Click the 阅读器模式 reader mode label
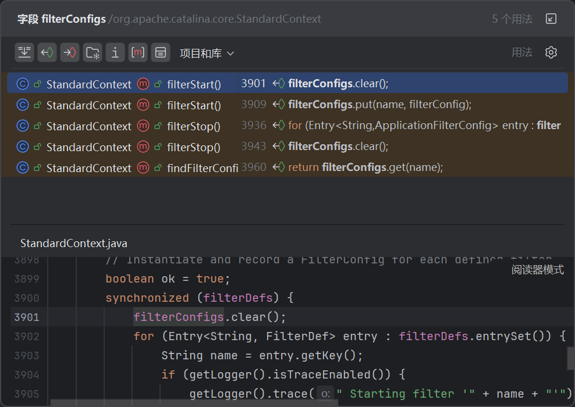Viewport: 575px width, 407px height. click(x=537, y=270)
